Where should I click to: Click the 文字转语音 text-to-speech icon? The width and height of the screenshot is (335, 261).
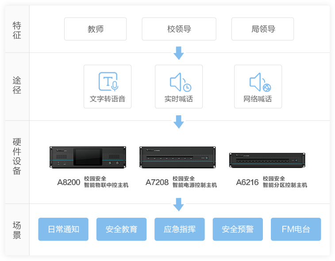tap(108, 82)
